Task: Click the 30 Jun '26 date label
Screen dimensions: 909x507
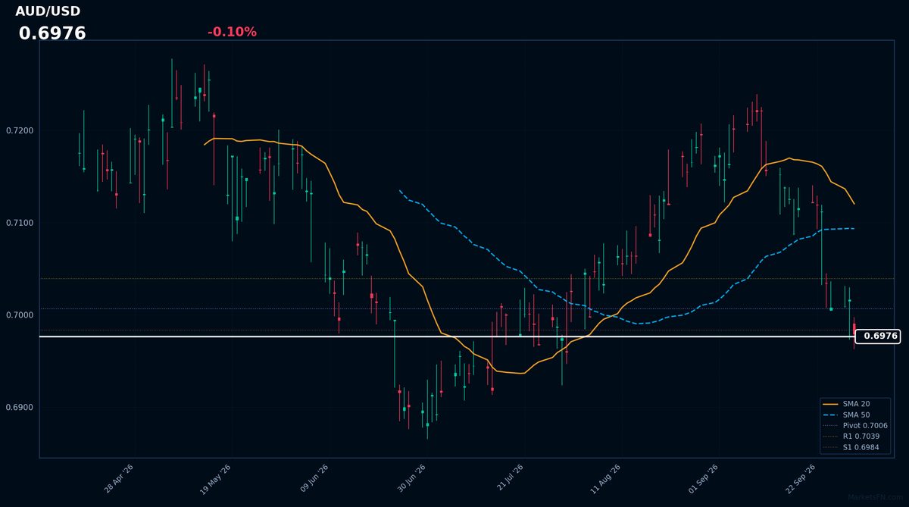Action: (411, 480)
